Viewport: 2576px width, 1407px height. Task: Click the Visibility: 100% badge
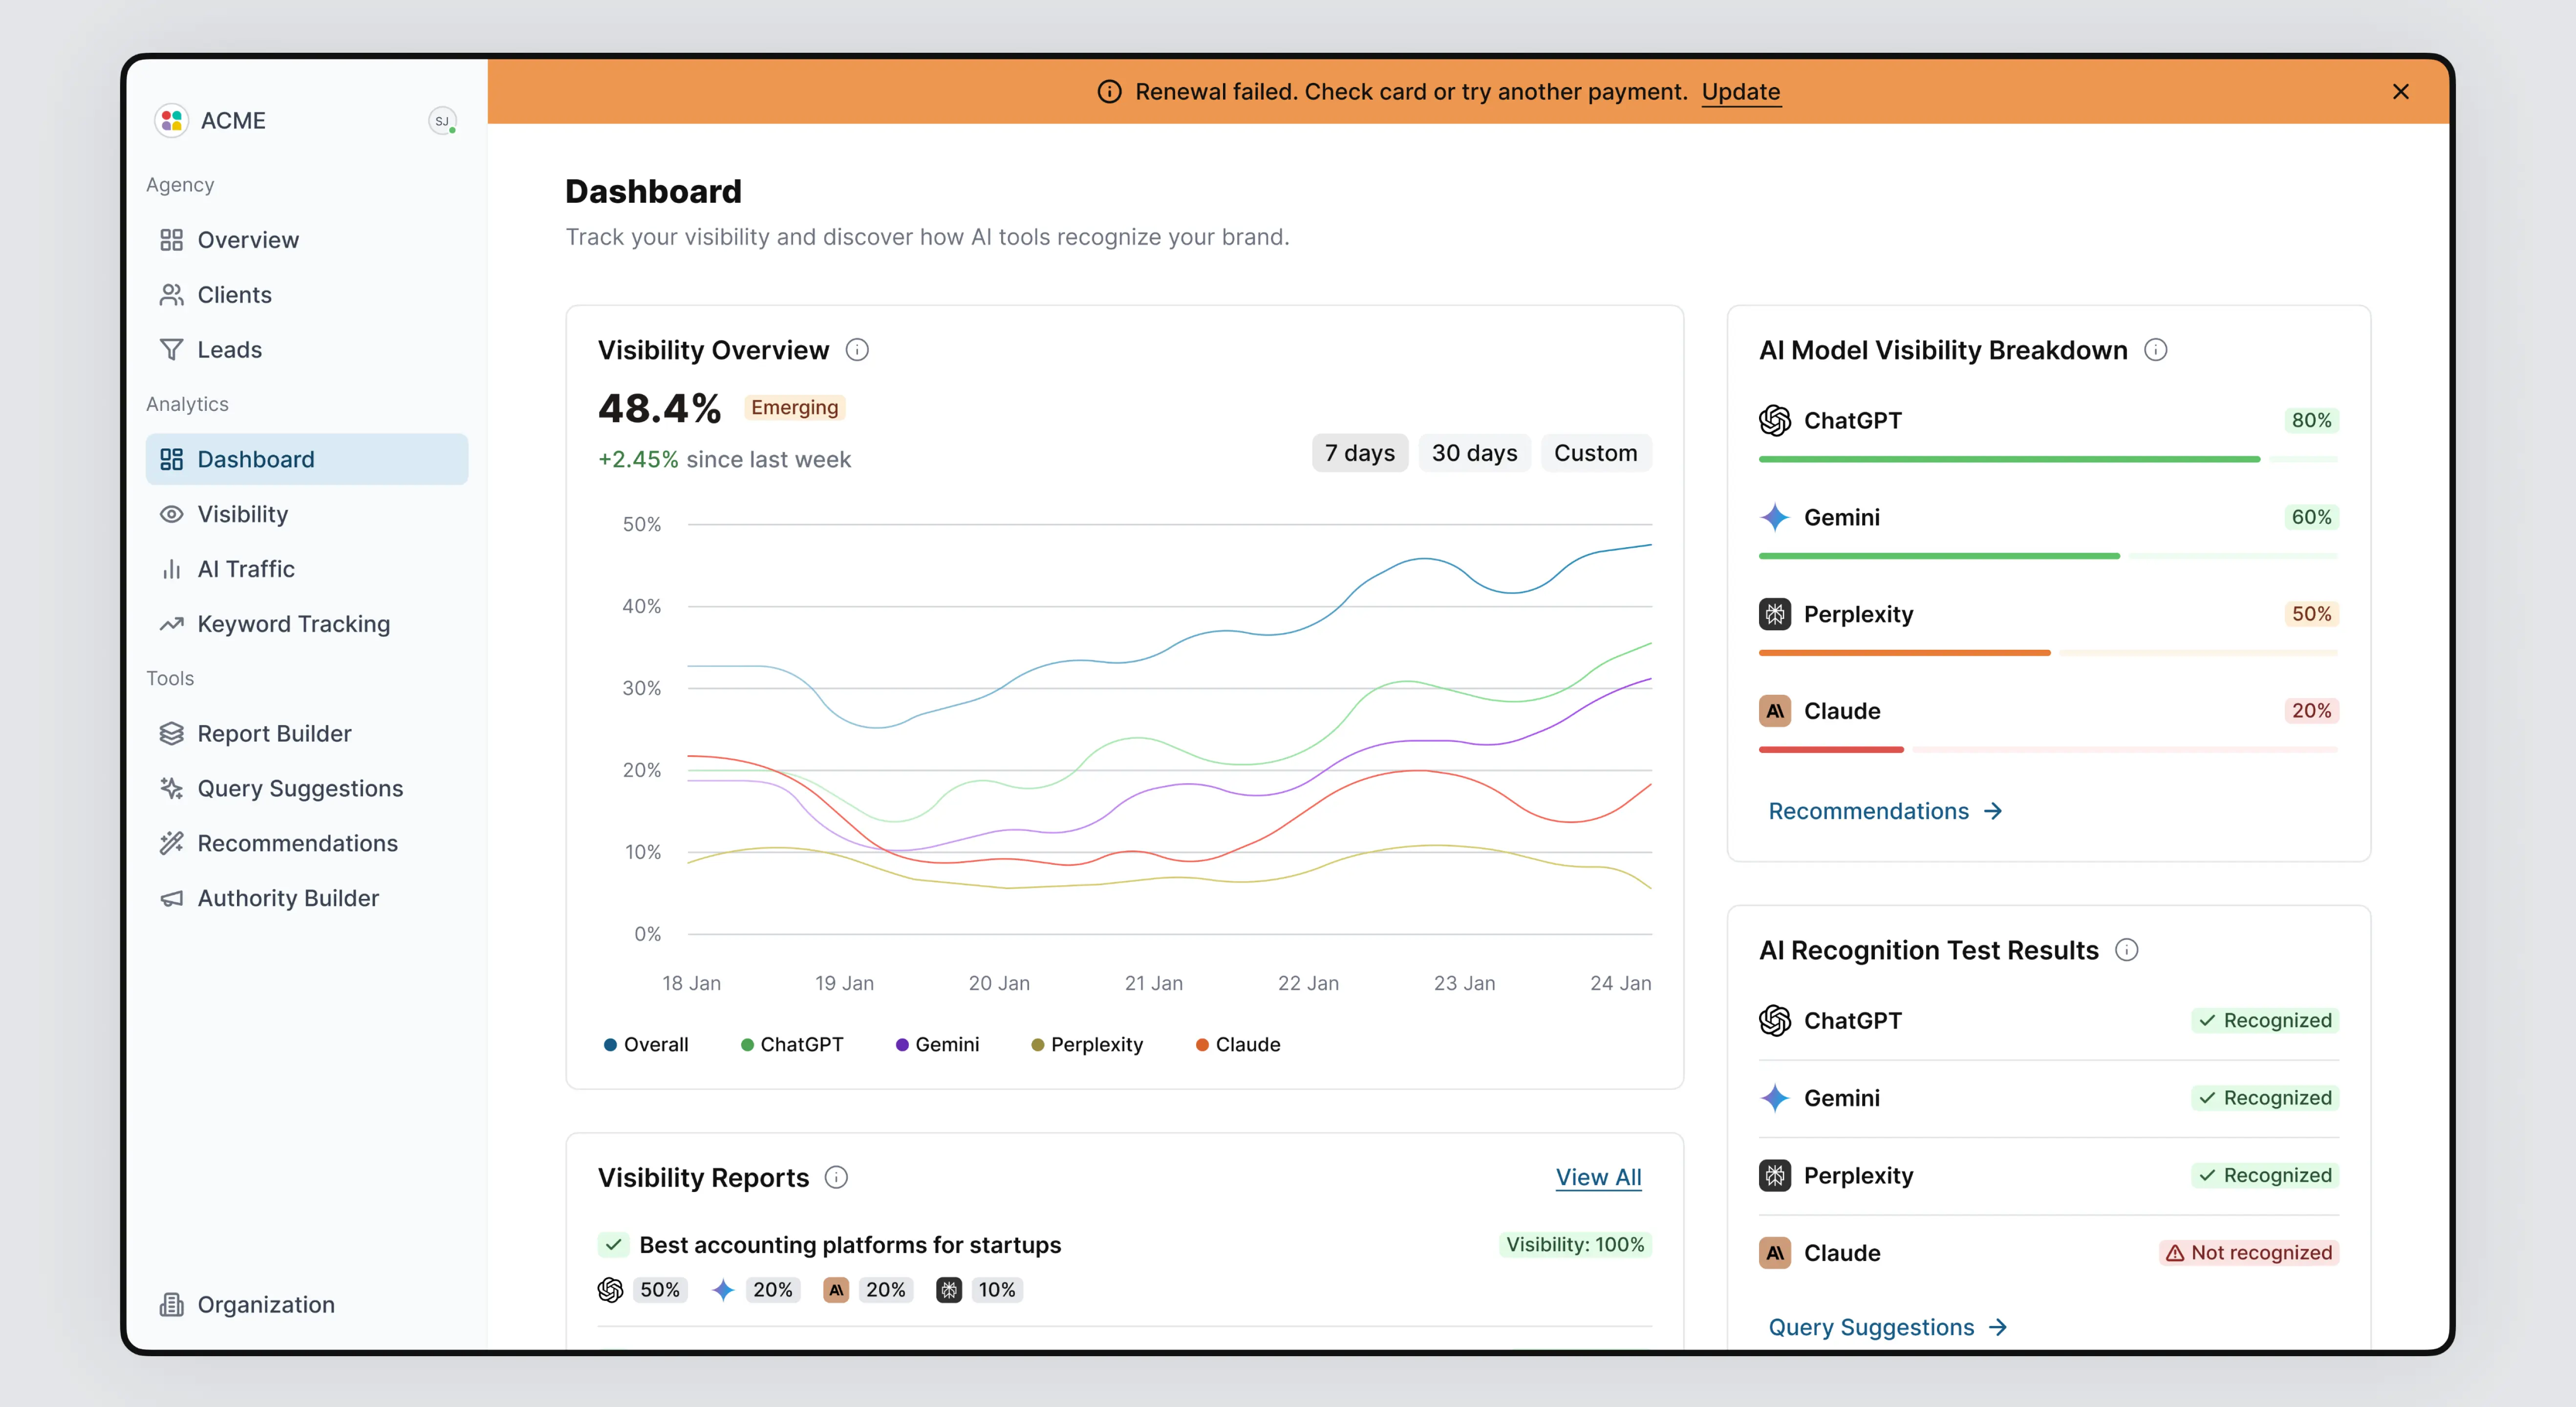point(1575,1245)
